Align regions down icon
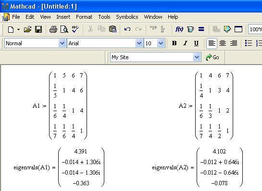The image size is (262, 191). [162, 29]
